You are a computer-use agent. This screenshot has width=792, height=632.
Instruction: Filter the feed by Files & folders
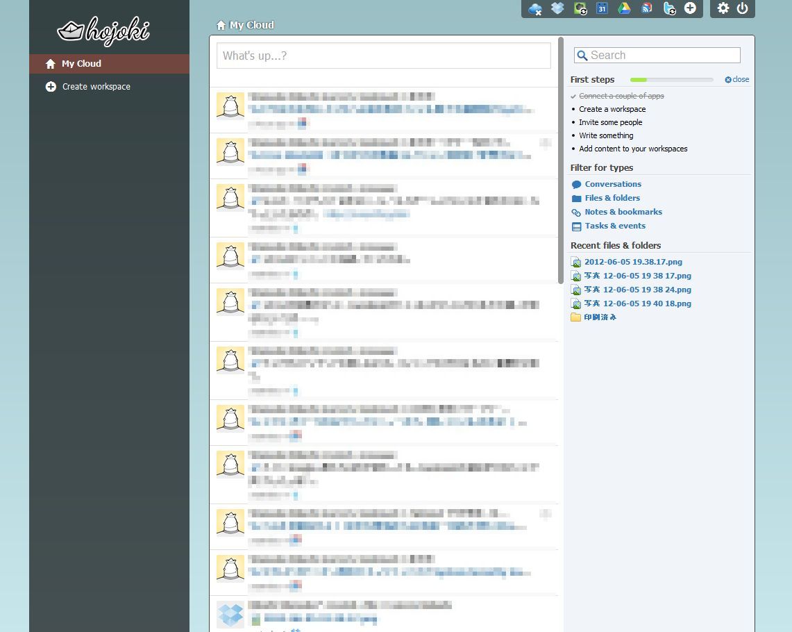[x=606, y=198]
